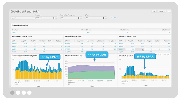This screenshot has width=181, height=102.
Task: Open the Export dropdown
Action: tap(162, 11)
